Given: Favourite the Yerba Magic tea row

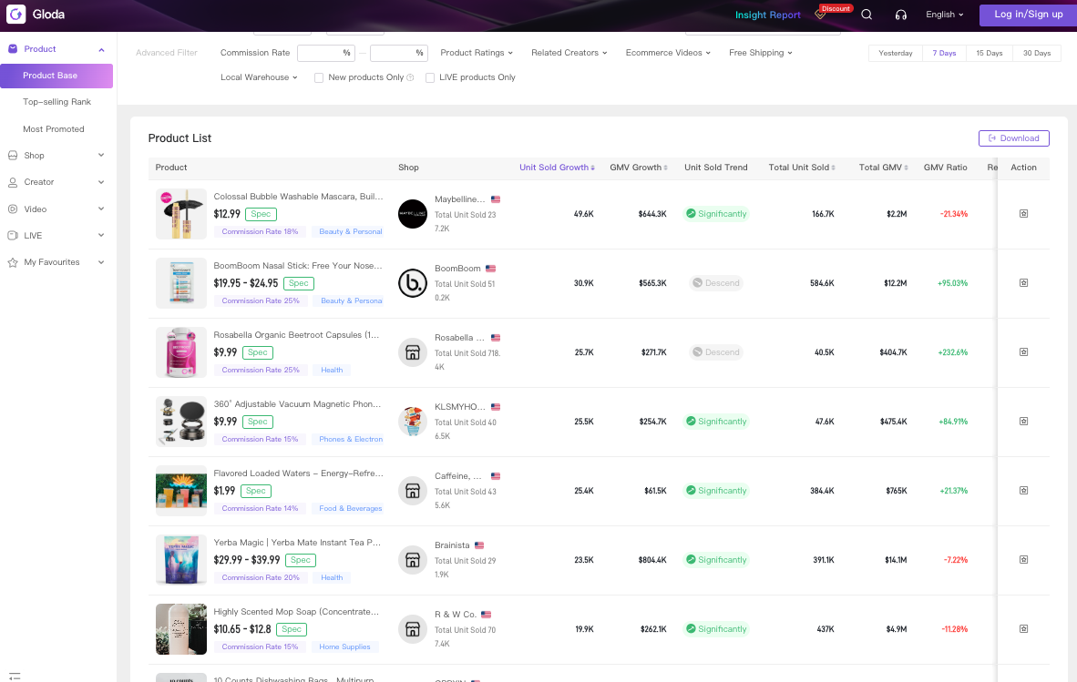Looking at the screenshot, I should 1023,560.
